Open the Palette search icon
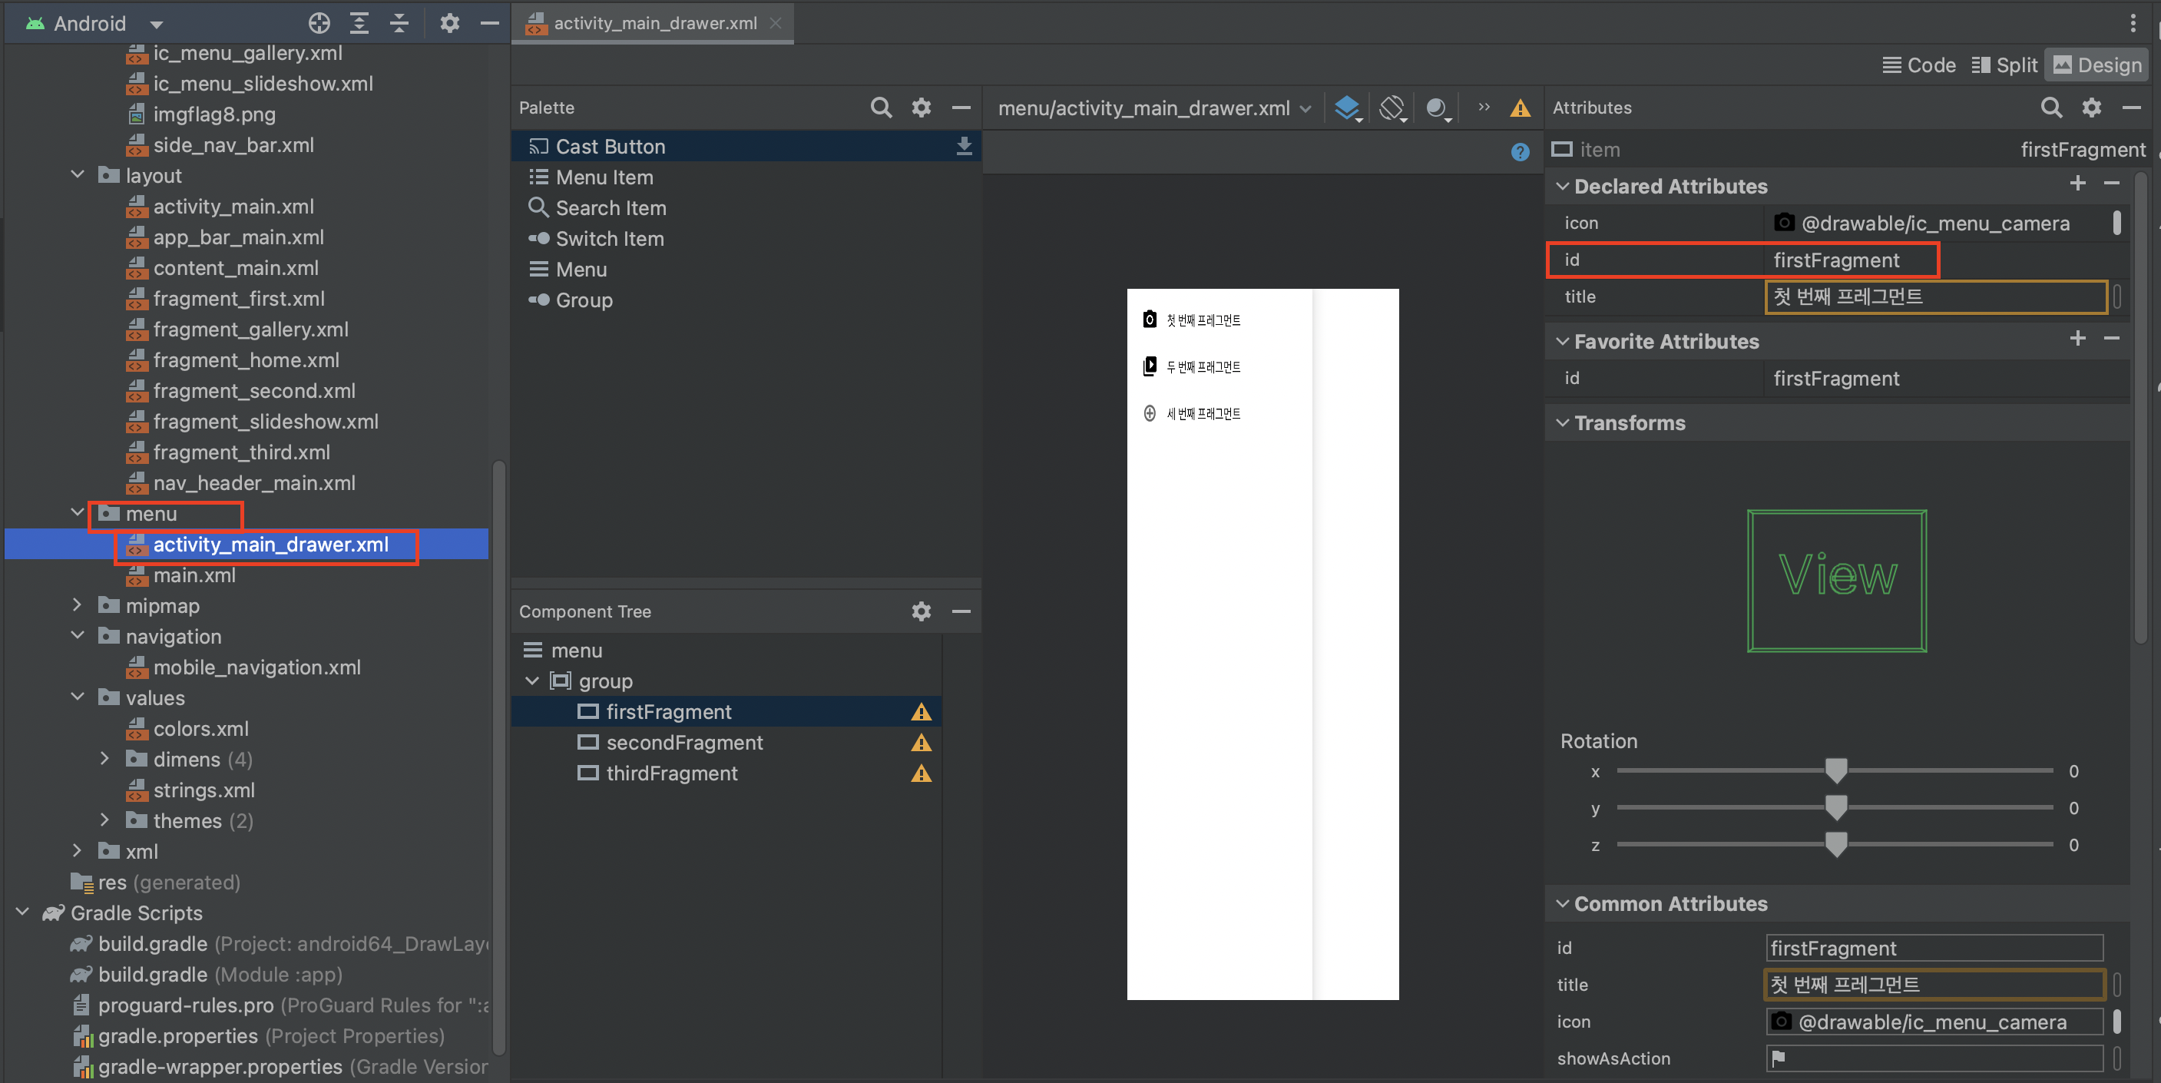The width and height of the screenshot is (2161, 1083). tap(881, 108)
